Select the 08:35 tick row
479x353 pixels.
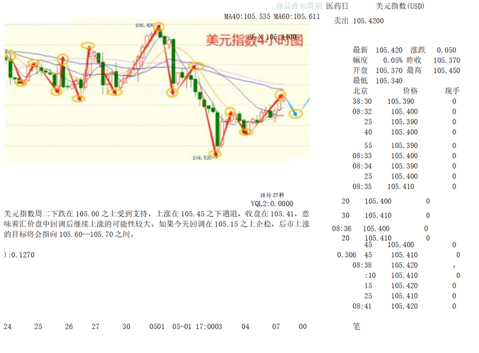point(405,186)
